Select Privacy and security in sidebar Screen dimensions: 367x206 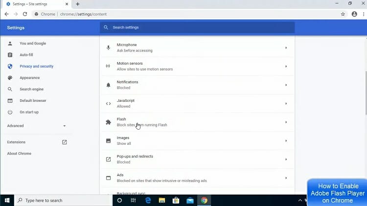coord(37,66)
